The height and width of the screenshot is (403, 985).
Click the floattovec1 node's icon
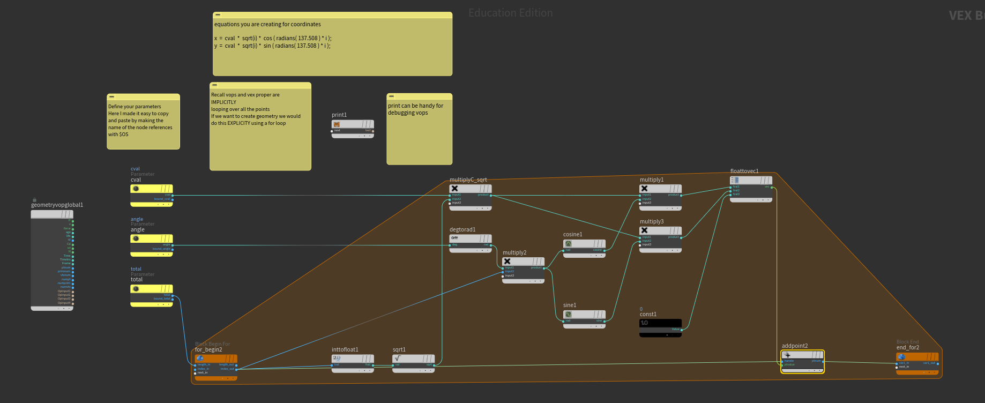point(735,180)
